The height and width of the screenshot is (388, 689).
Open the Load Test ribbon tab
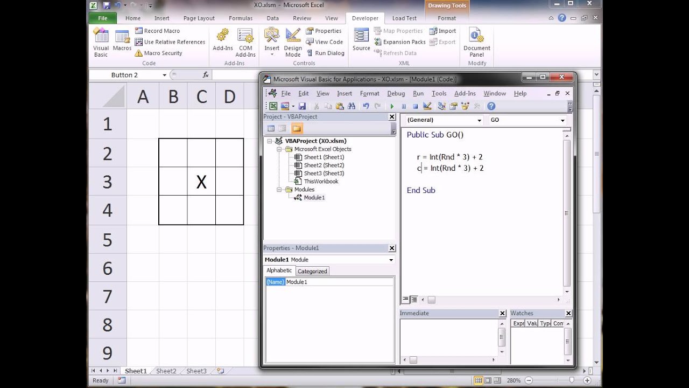[x=404, y=18]
